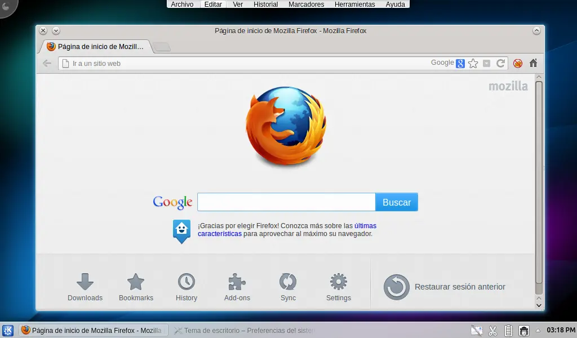Select the Página de inicio de Mozilla tab
The image size is (577, 338).
(x=95, y=46)
